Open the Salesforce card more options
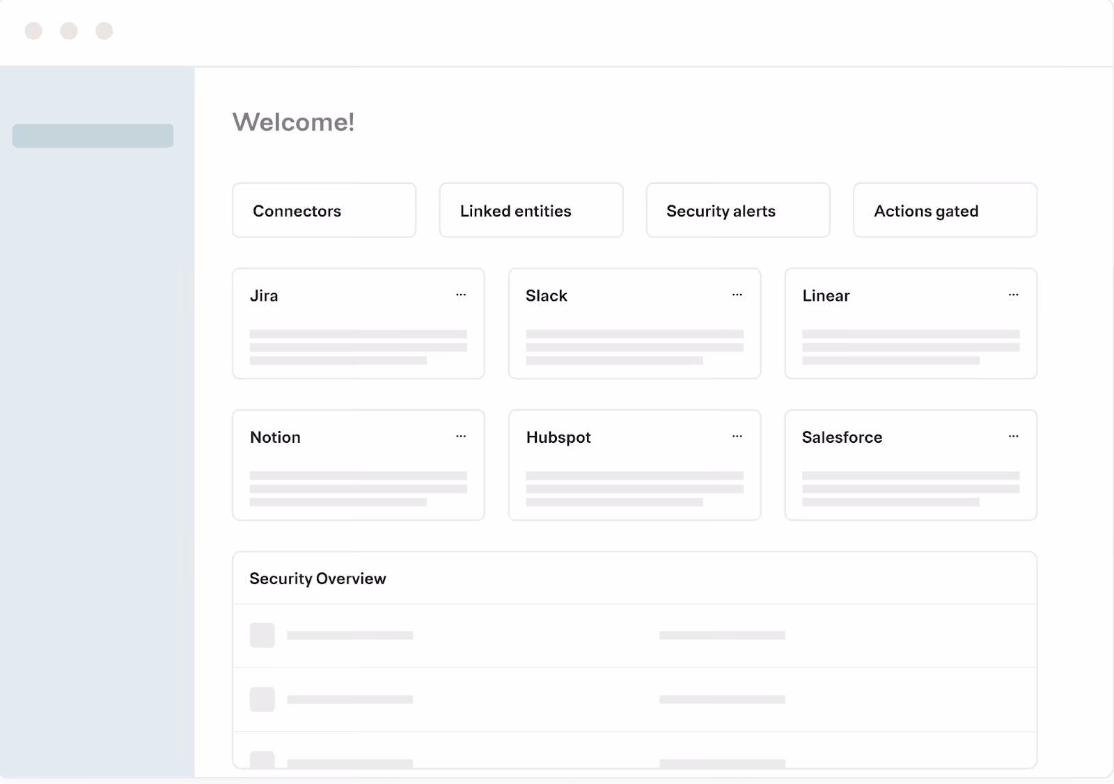Screen dimensions: 1114x784 pos(1014,436)
